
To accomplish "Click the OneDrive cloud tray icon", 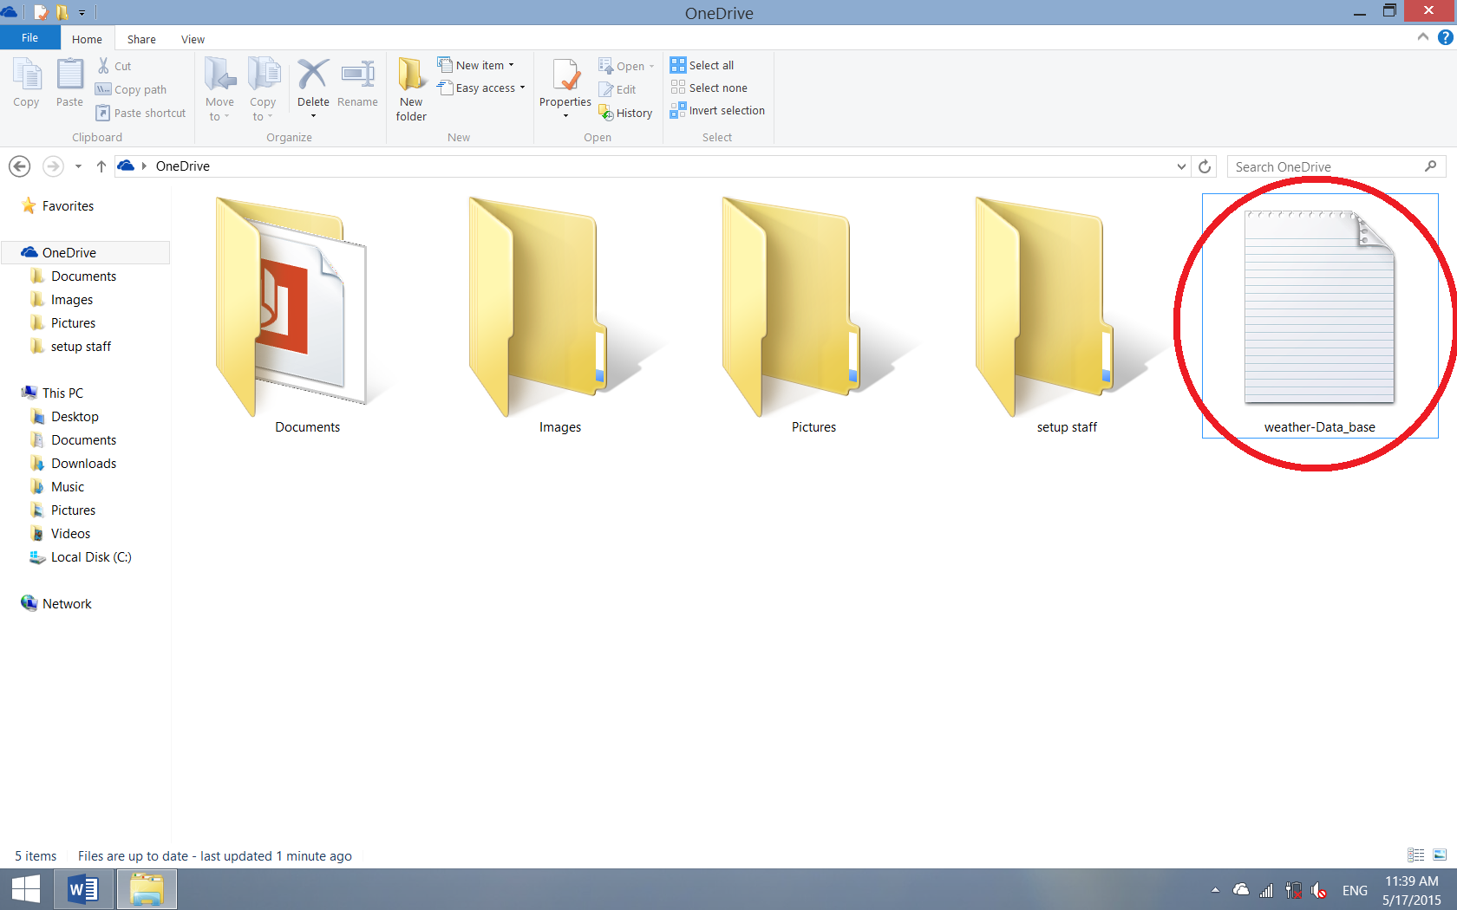I will [1241, 890].
